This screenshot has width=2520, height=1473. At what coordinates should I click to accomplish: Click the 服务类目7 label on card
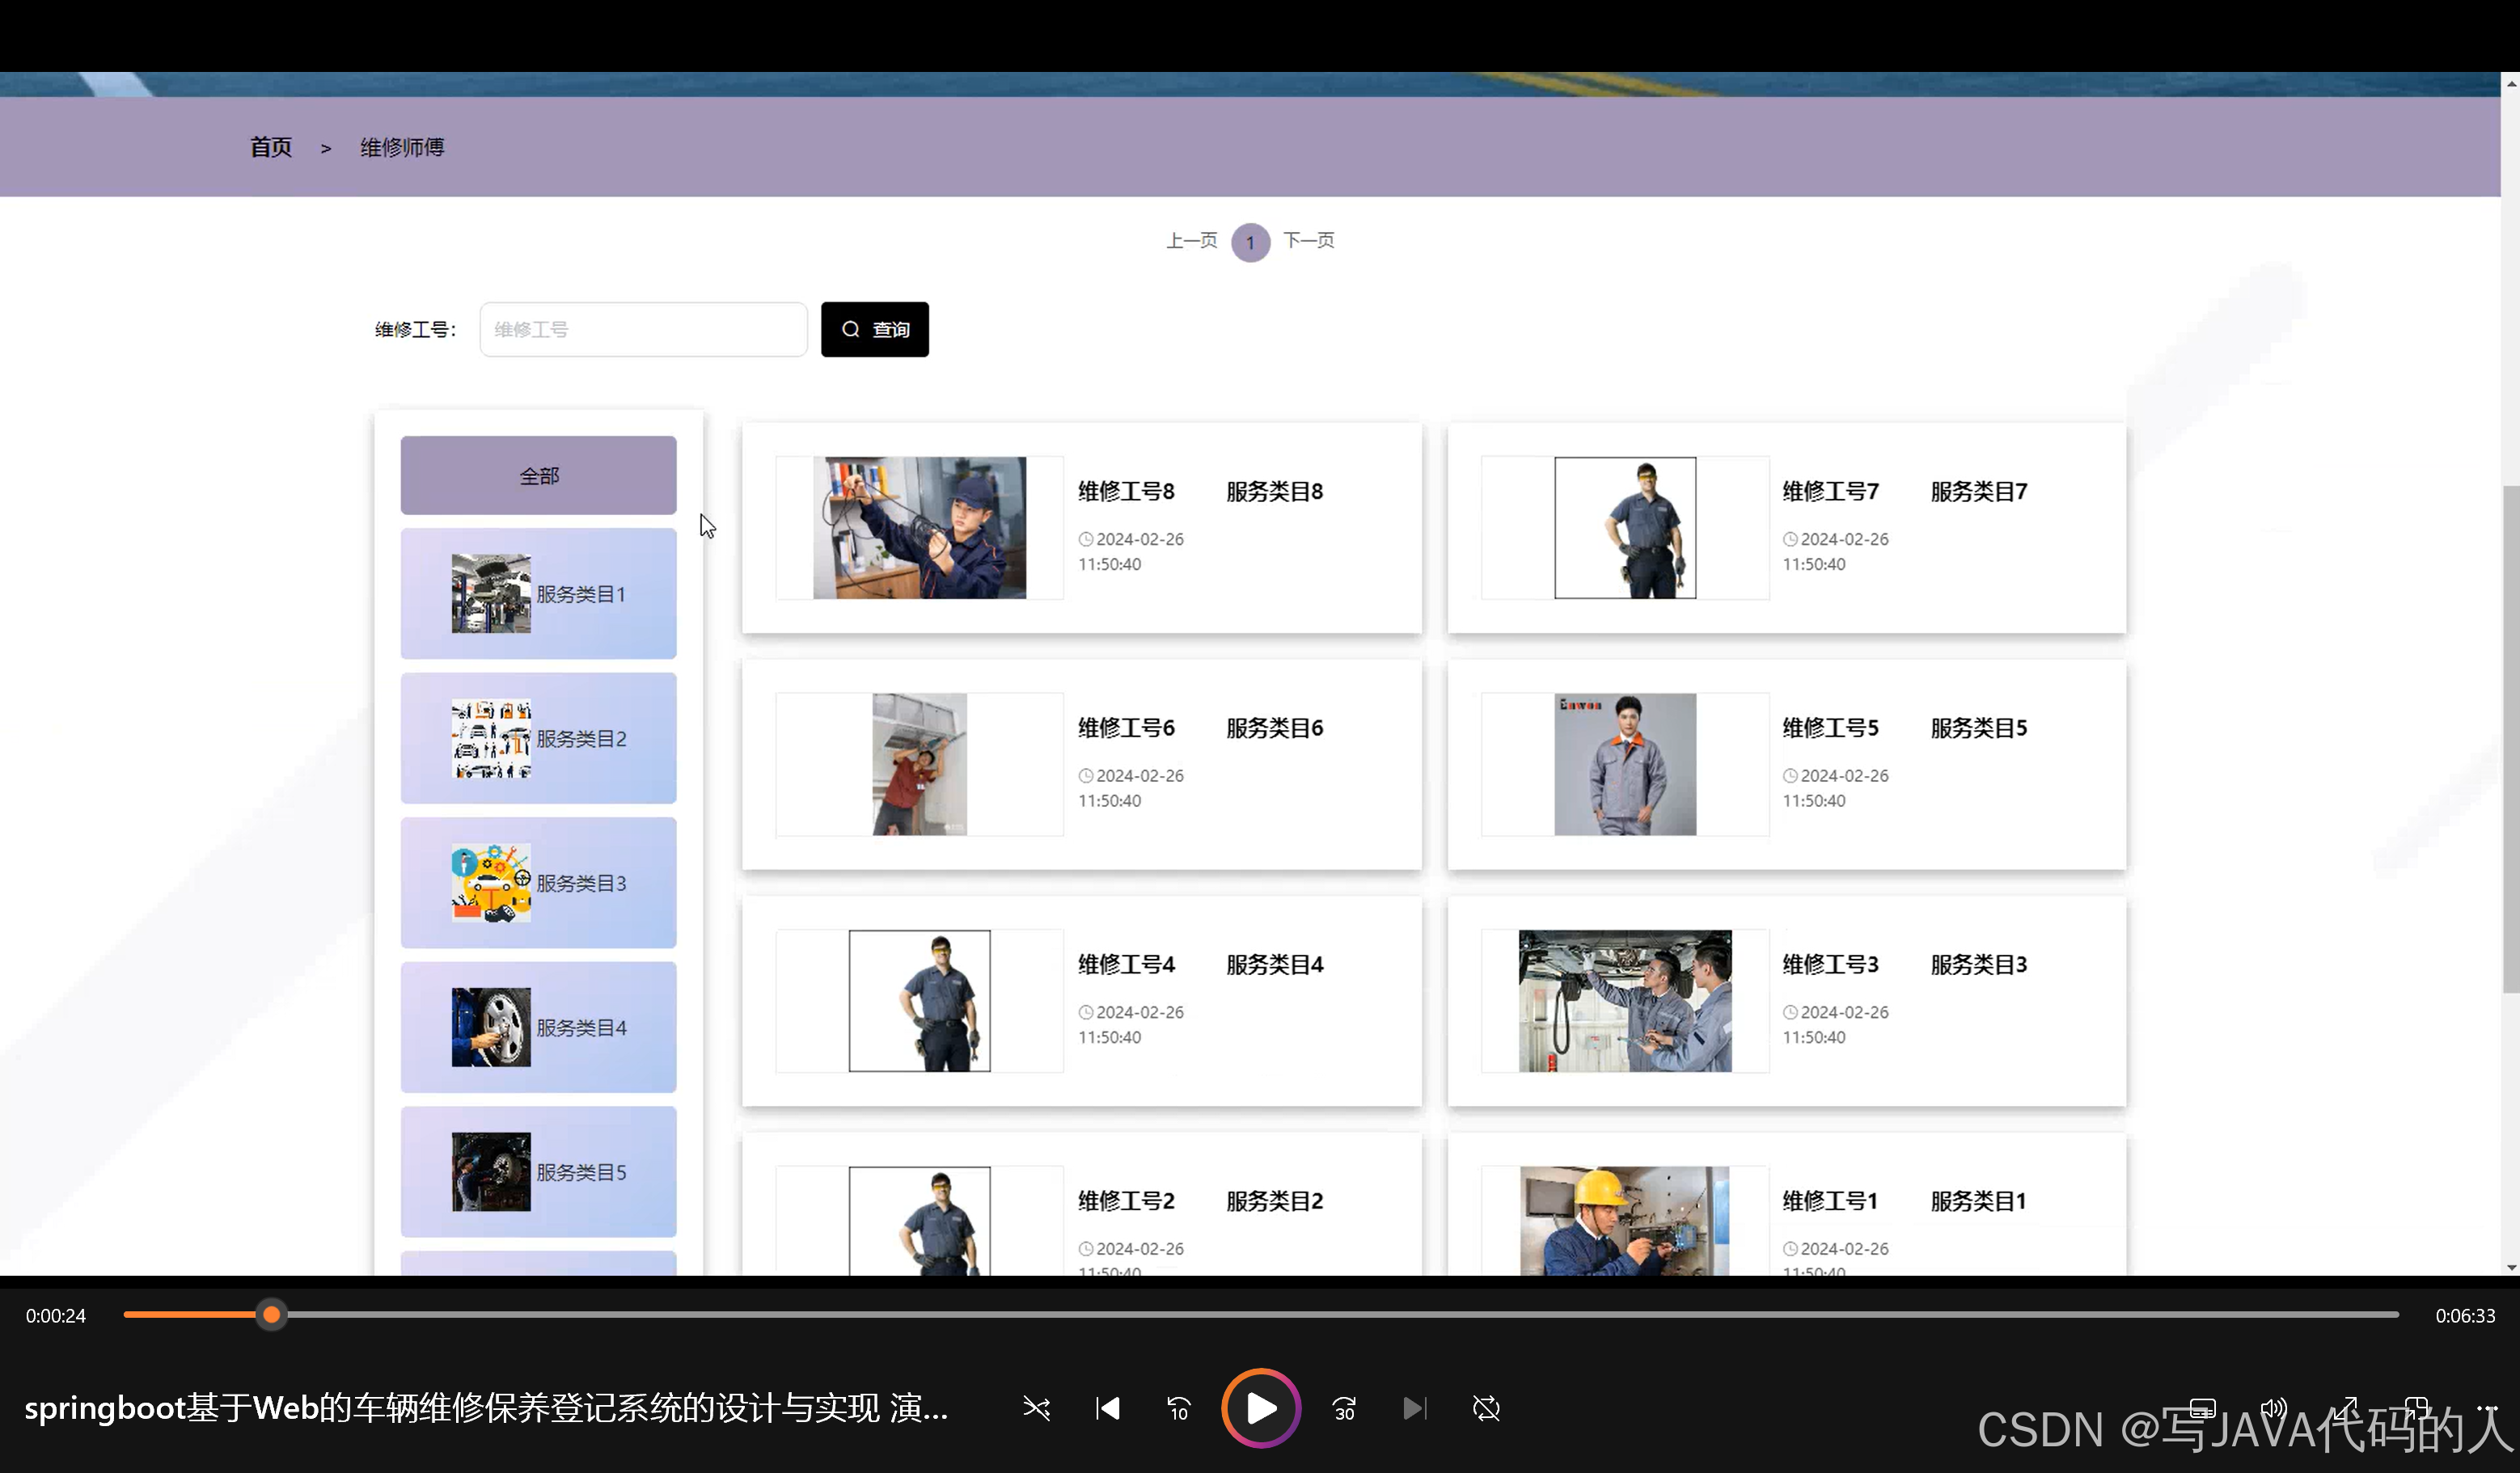pyautogui.click(x=1979, y=492)
